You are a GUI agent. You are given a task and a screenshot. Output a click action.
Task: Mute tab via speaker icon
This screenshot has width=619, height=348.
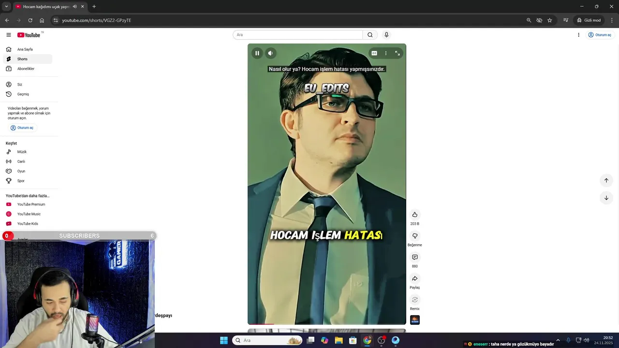pyautogui.click(x=74, y=7)
